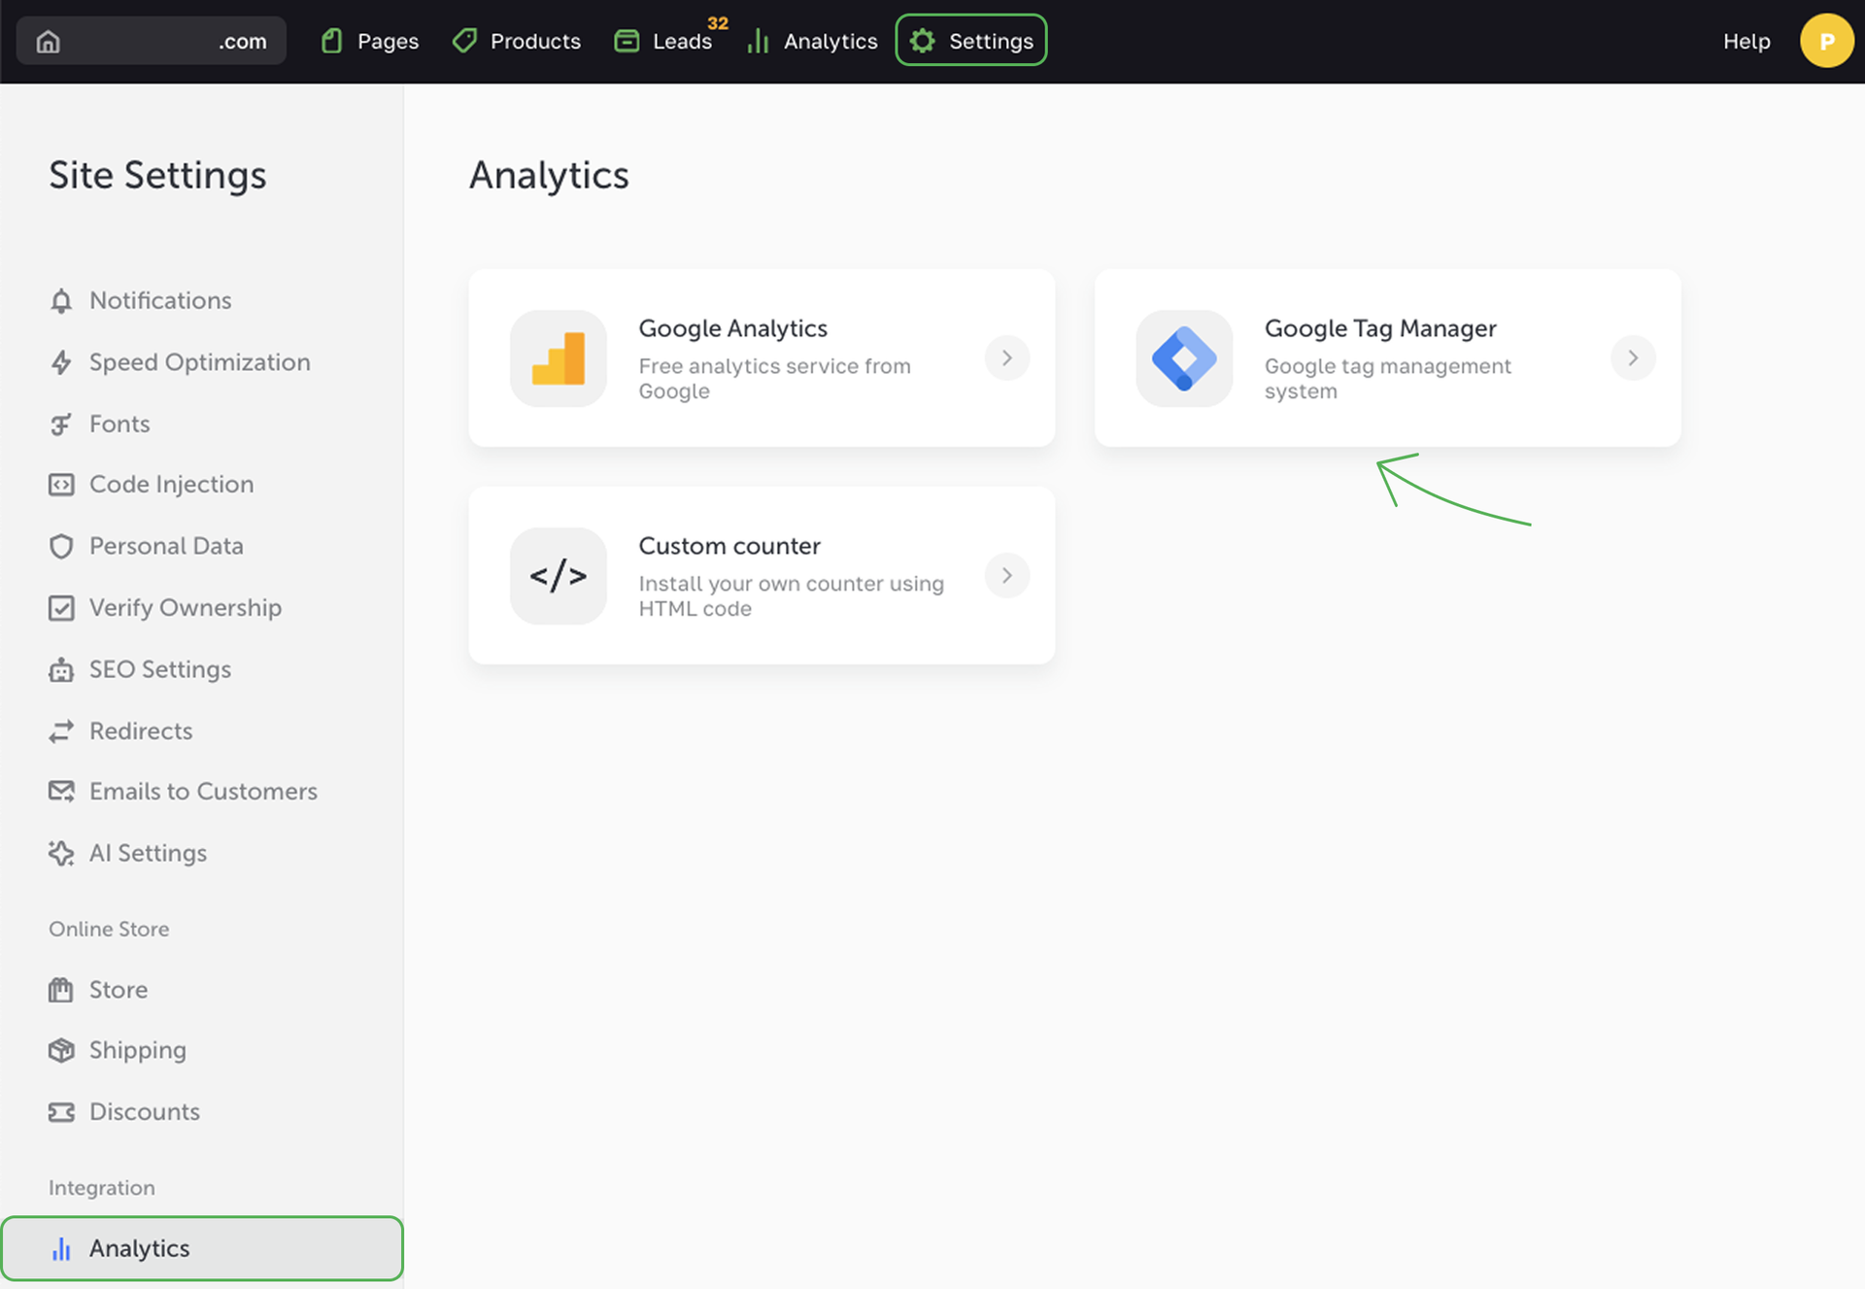Click the Personal Data shield icon
The height and width of the screenshot is (1289, 1865).
coord(61,546)
